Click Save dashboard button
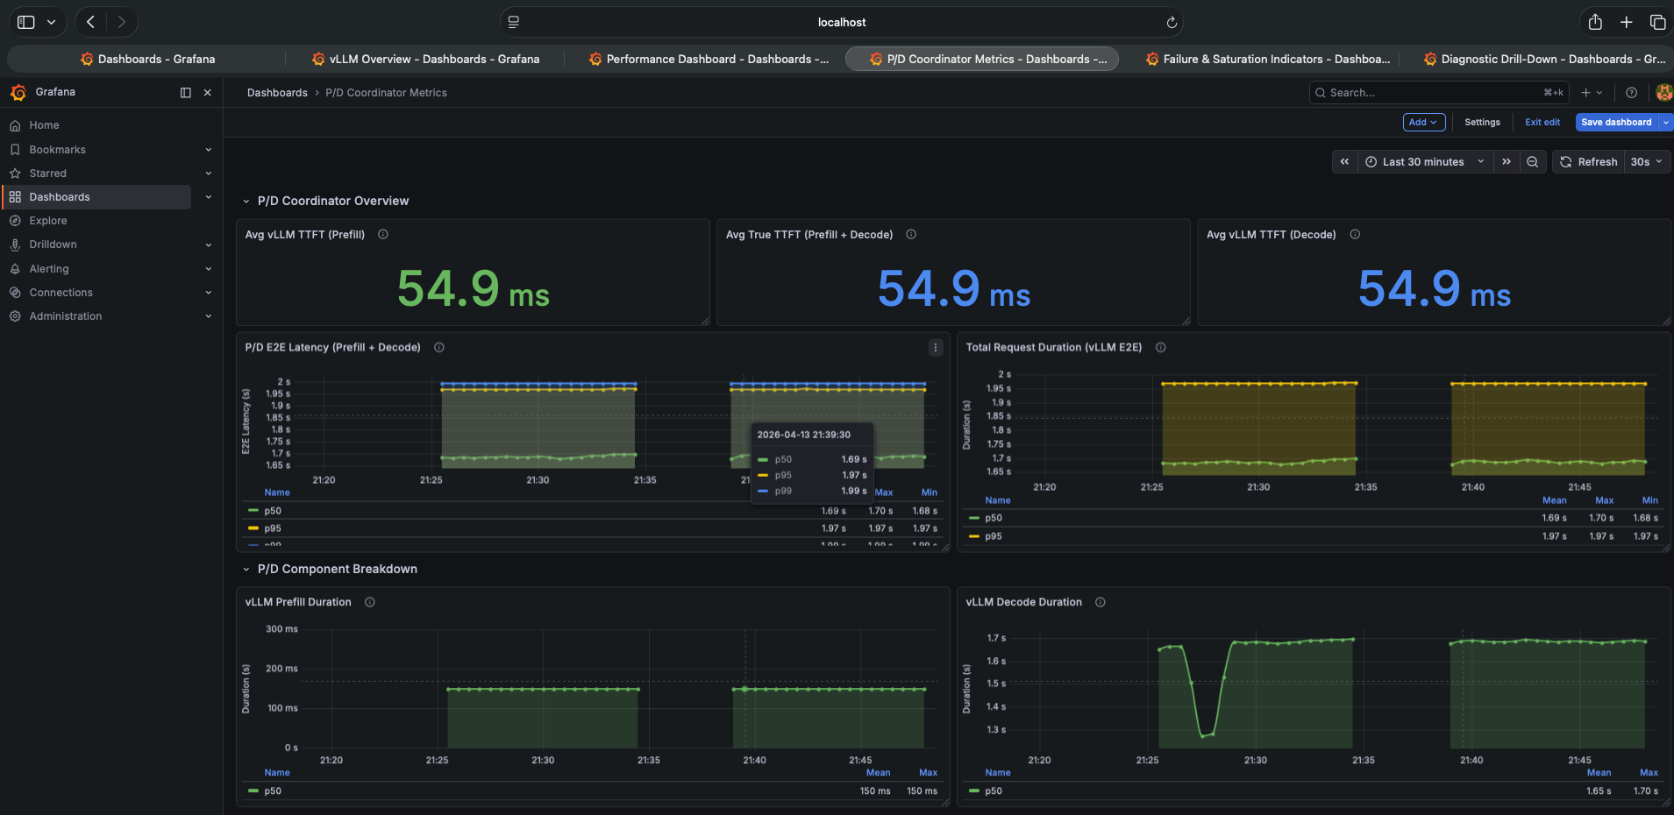The height and width of the screenshot is (815, 1674). point(1616,123)
